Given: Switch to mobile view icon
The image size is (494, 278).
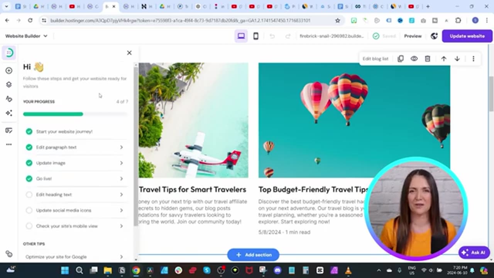Looking at the screenshot, I should (x=255, y=36).
